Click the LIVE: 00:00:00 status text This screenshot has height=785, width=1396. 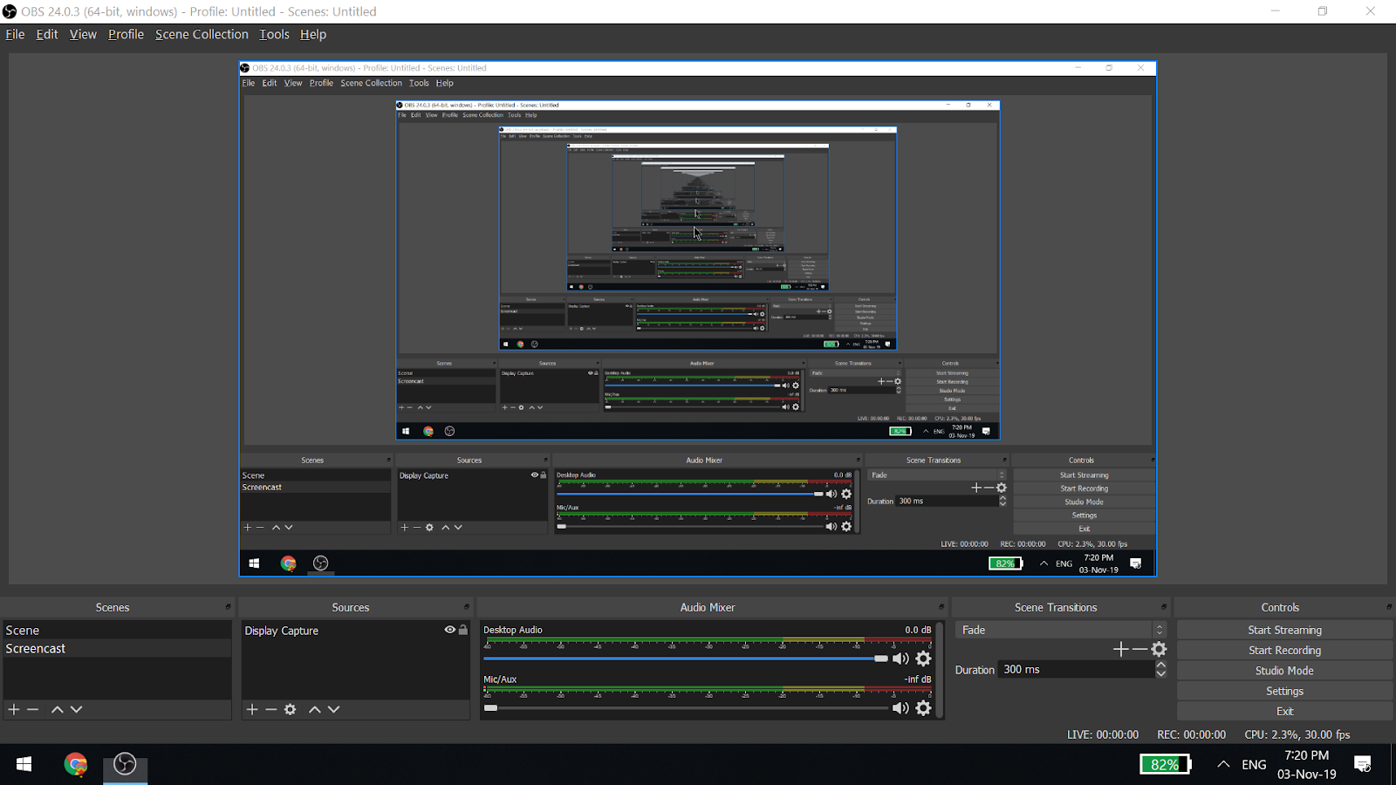[x=1103, y=734]
